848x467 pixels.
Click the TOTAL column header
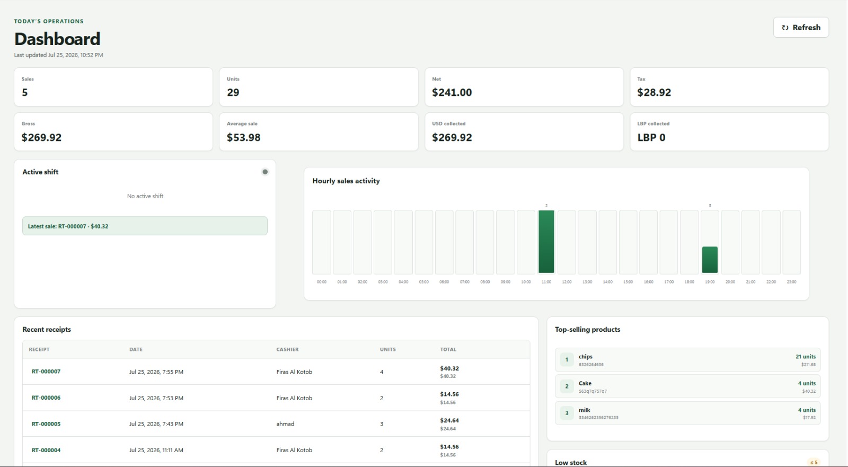pos(448,349)
